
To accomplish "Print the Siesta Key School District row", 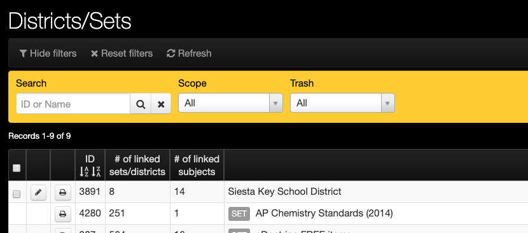I will click(62, 192).
